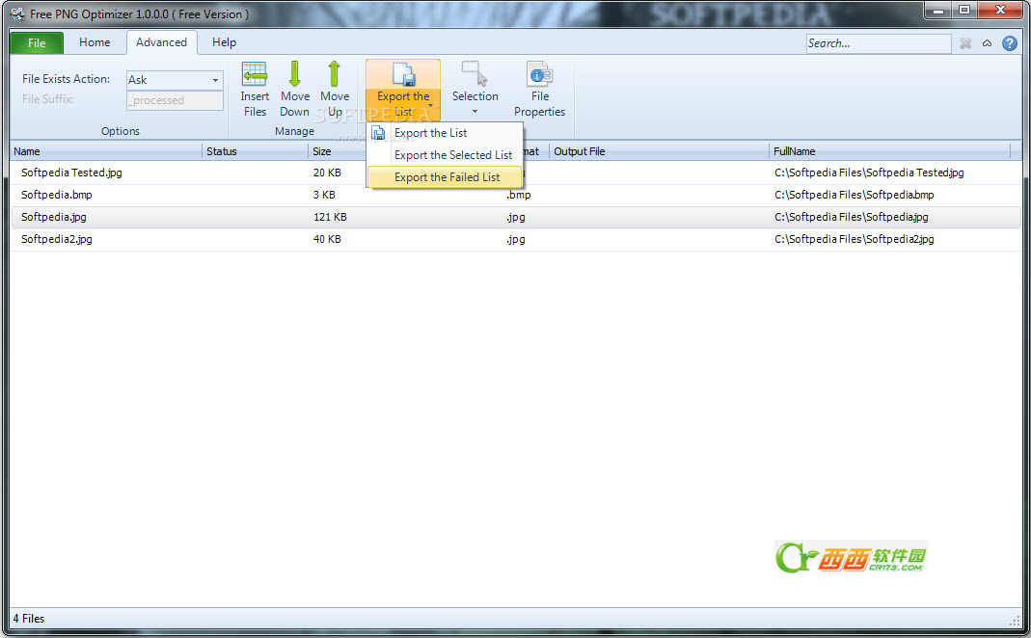
Task: Click the 3 KB size cell
Action: tap(324, 195)
